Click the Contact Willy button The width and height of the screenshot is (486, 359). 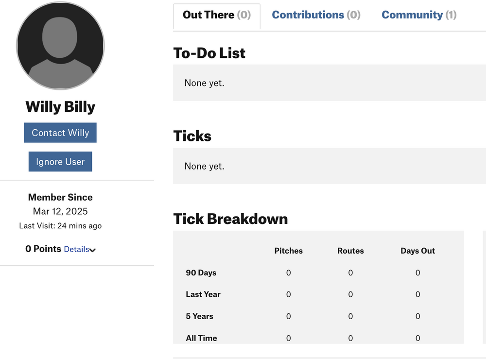(x=60, y=133)
